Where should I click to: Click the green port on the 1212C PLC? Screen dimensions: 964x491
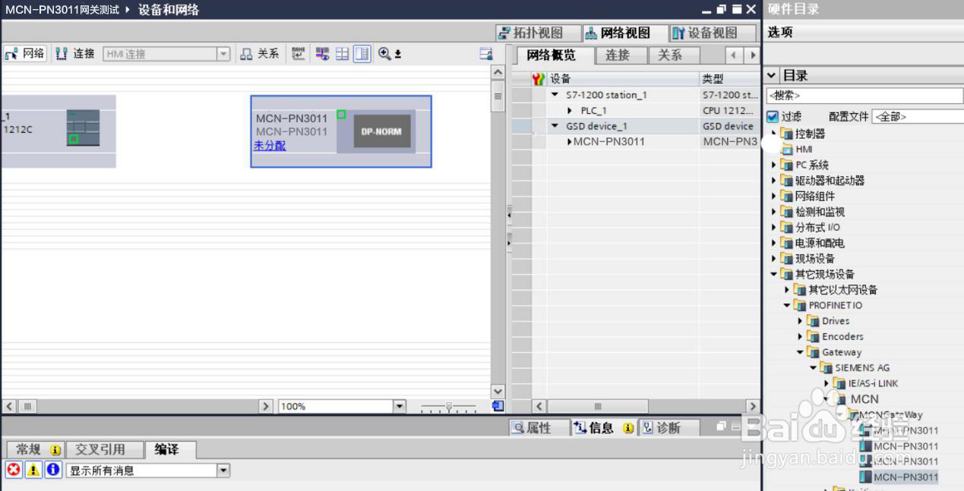[73, 139]
